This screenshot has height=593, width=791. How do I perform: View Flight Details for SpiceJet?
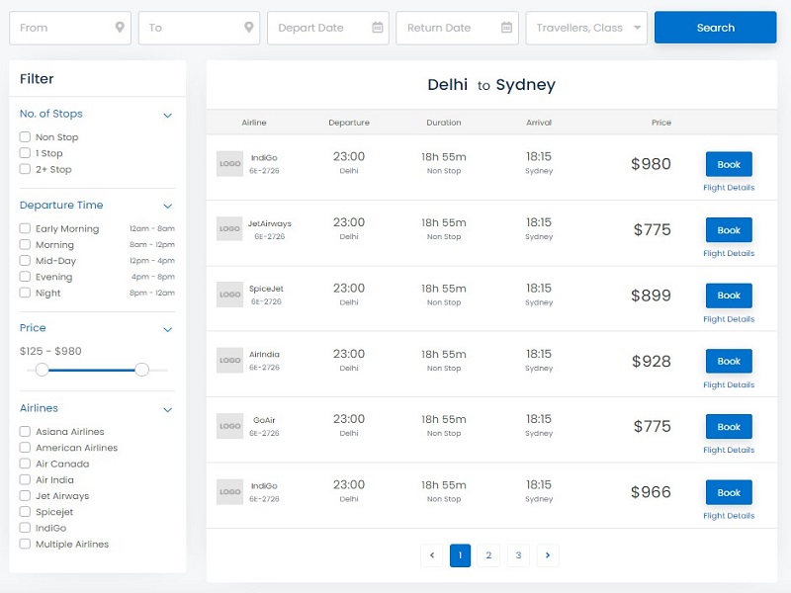coord(729,319)
